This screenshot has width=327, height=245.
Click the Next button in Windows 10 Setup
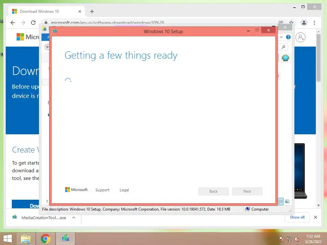247,191
